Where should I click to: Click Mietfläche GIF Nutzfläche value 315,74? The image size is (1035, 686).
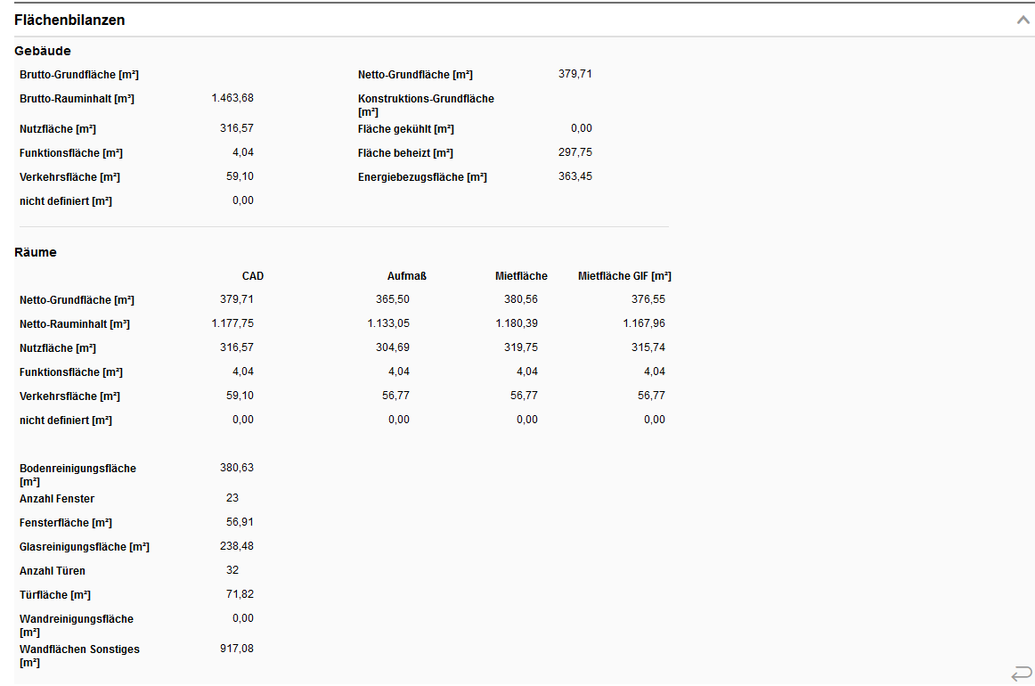[x=648, y=347]
